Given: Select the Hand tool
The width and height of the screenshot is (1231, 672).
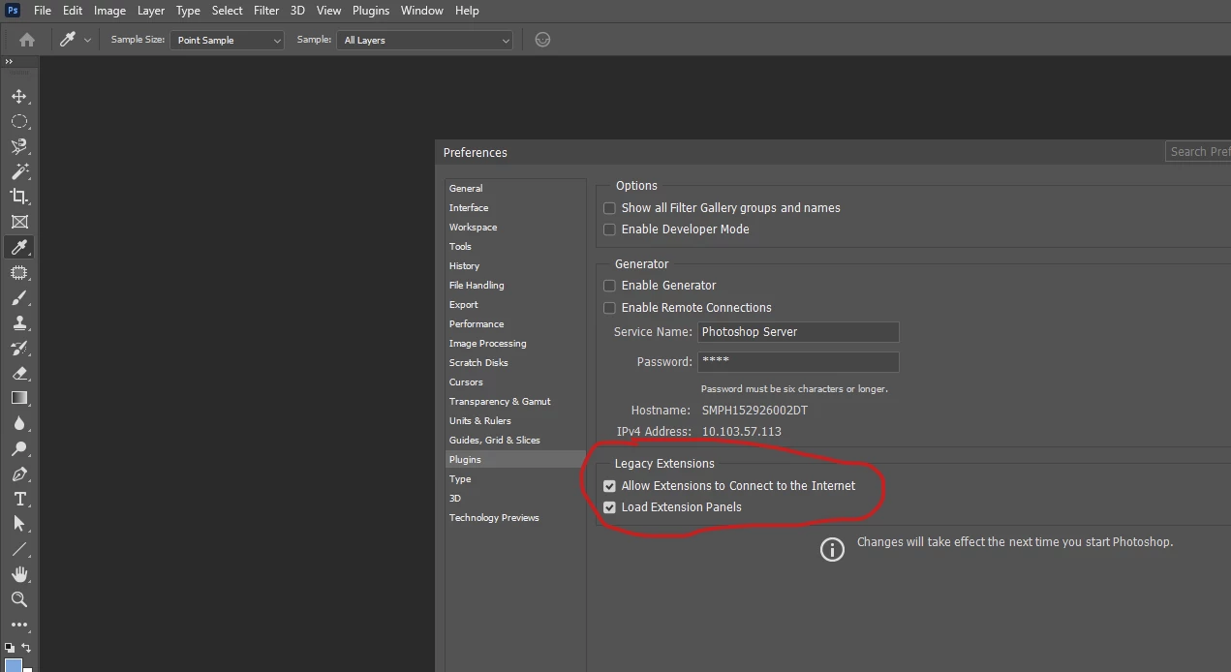Looking at the screenshot, I should (x=18, y=574).
